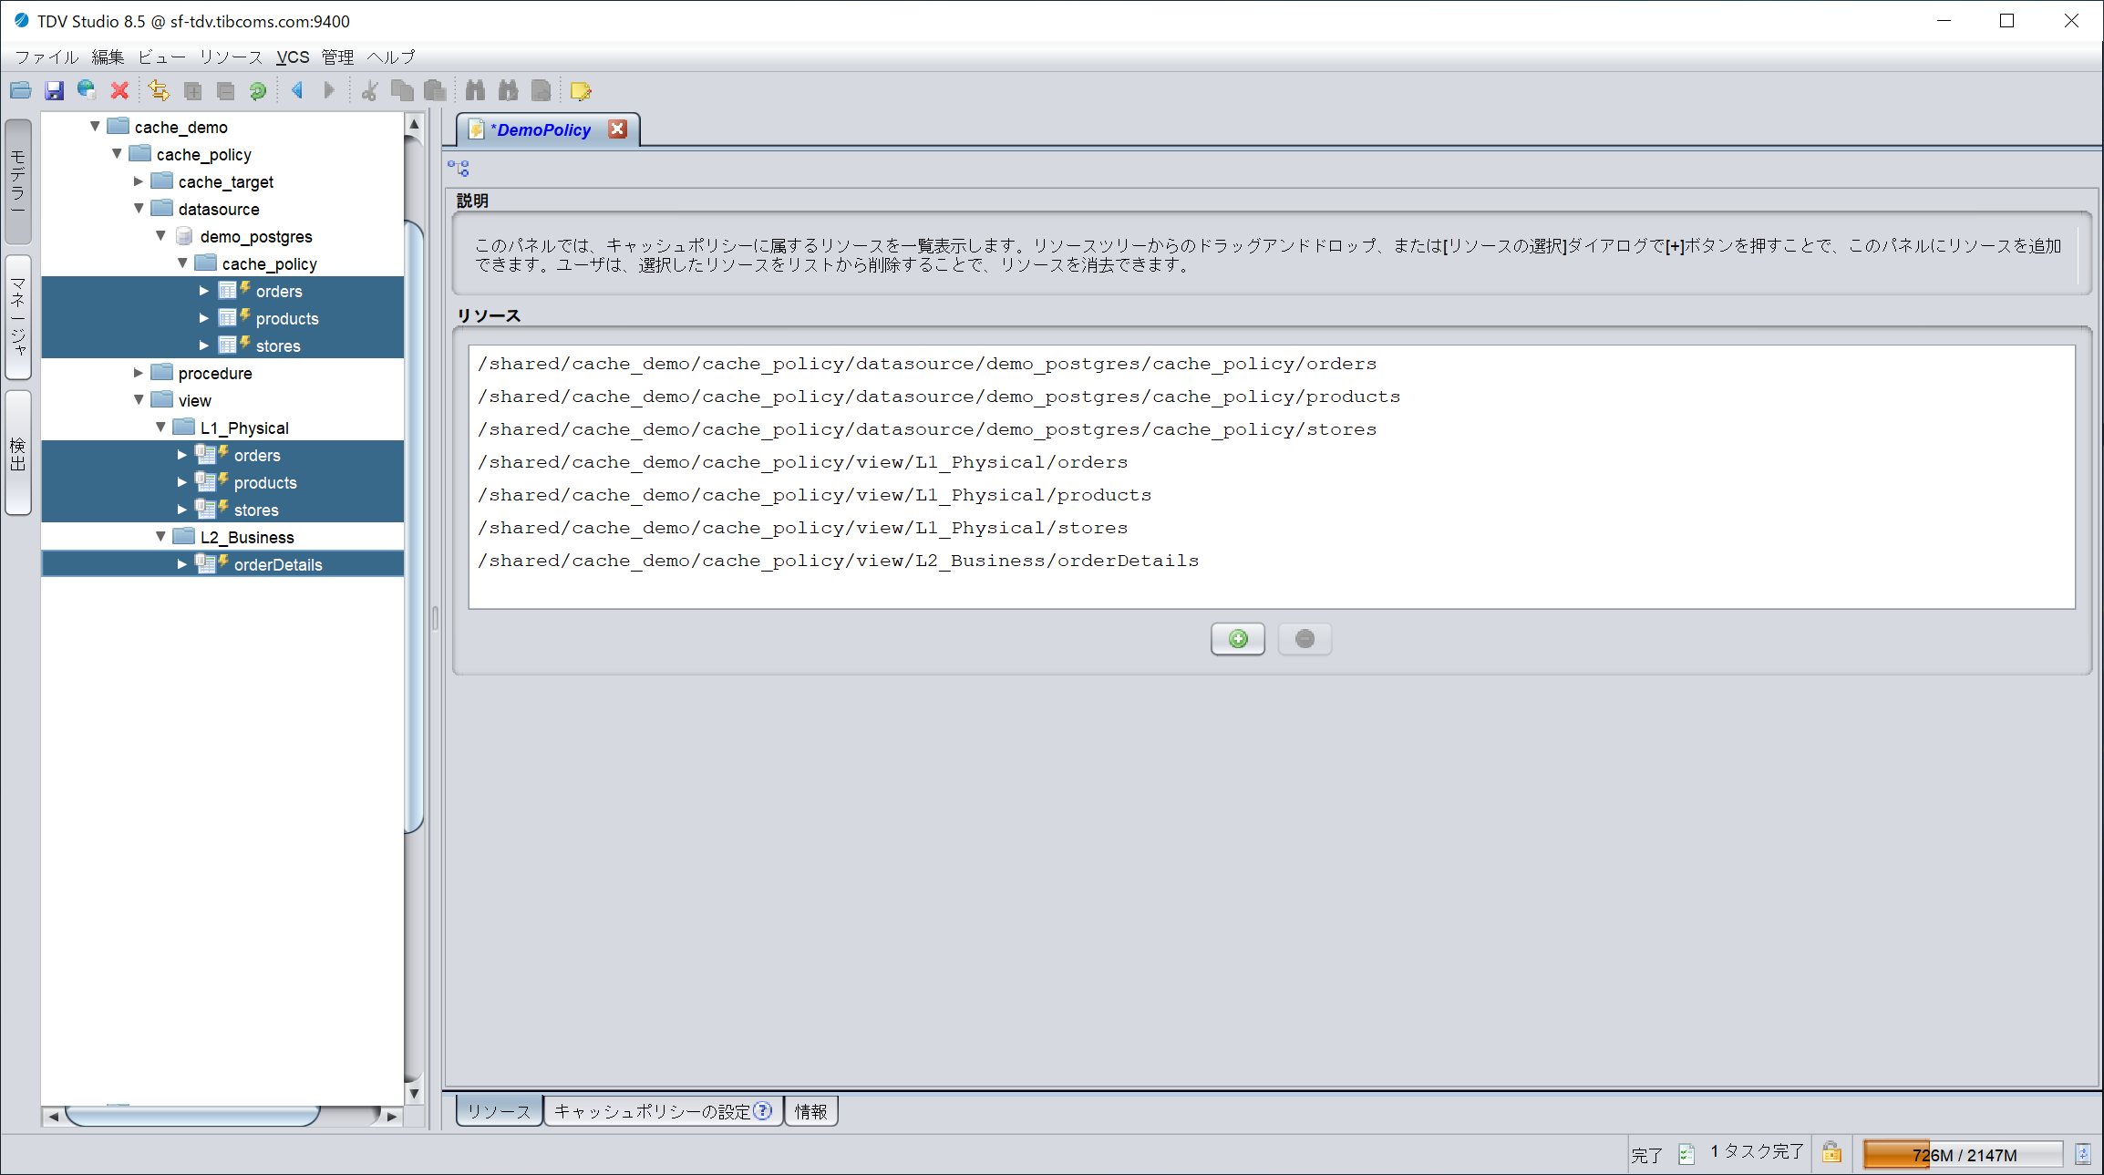Expand the cache_target folder

tap(139, 181)
